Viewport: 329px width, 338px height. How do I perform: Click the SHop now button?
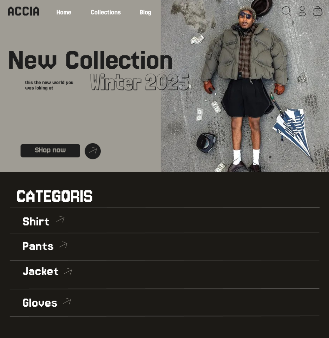pyautogui.click(x=50, y=151)
